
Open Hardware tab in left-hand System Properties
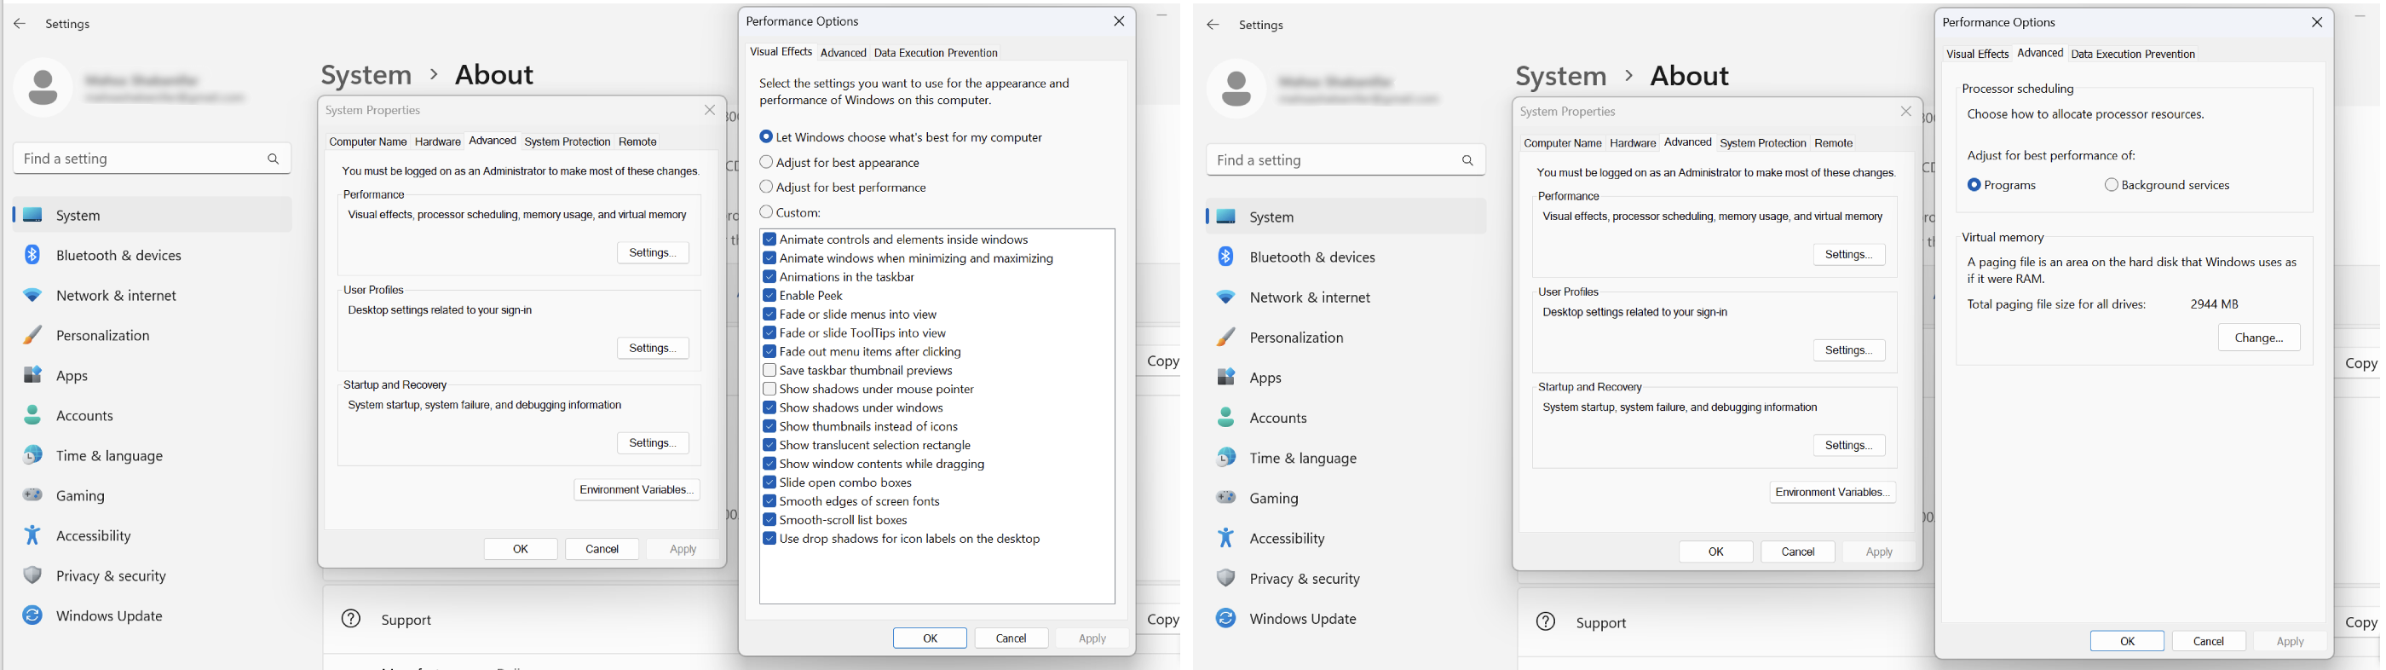click(437, 142)
